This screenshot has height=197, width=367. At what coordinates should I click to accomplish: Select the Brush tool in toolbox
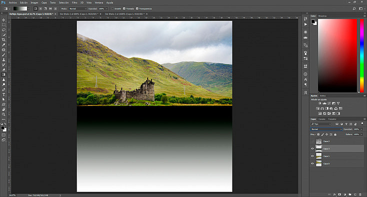(3, 54)
